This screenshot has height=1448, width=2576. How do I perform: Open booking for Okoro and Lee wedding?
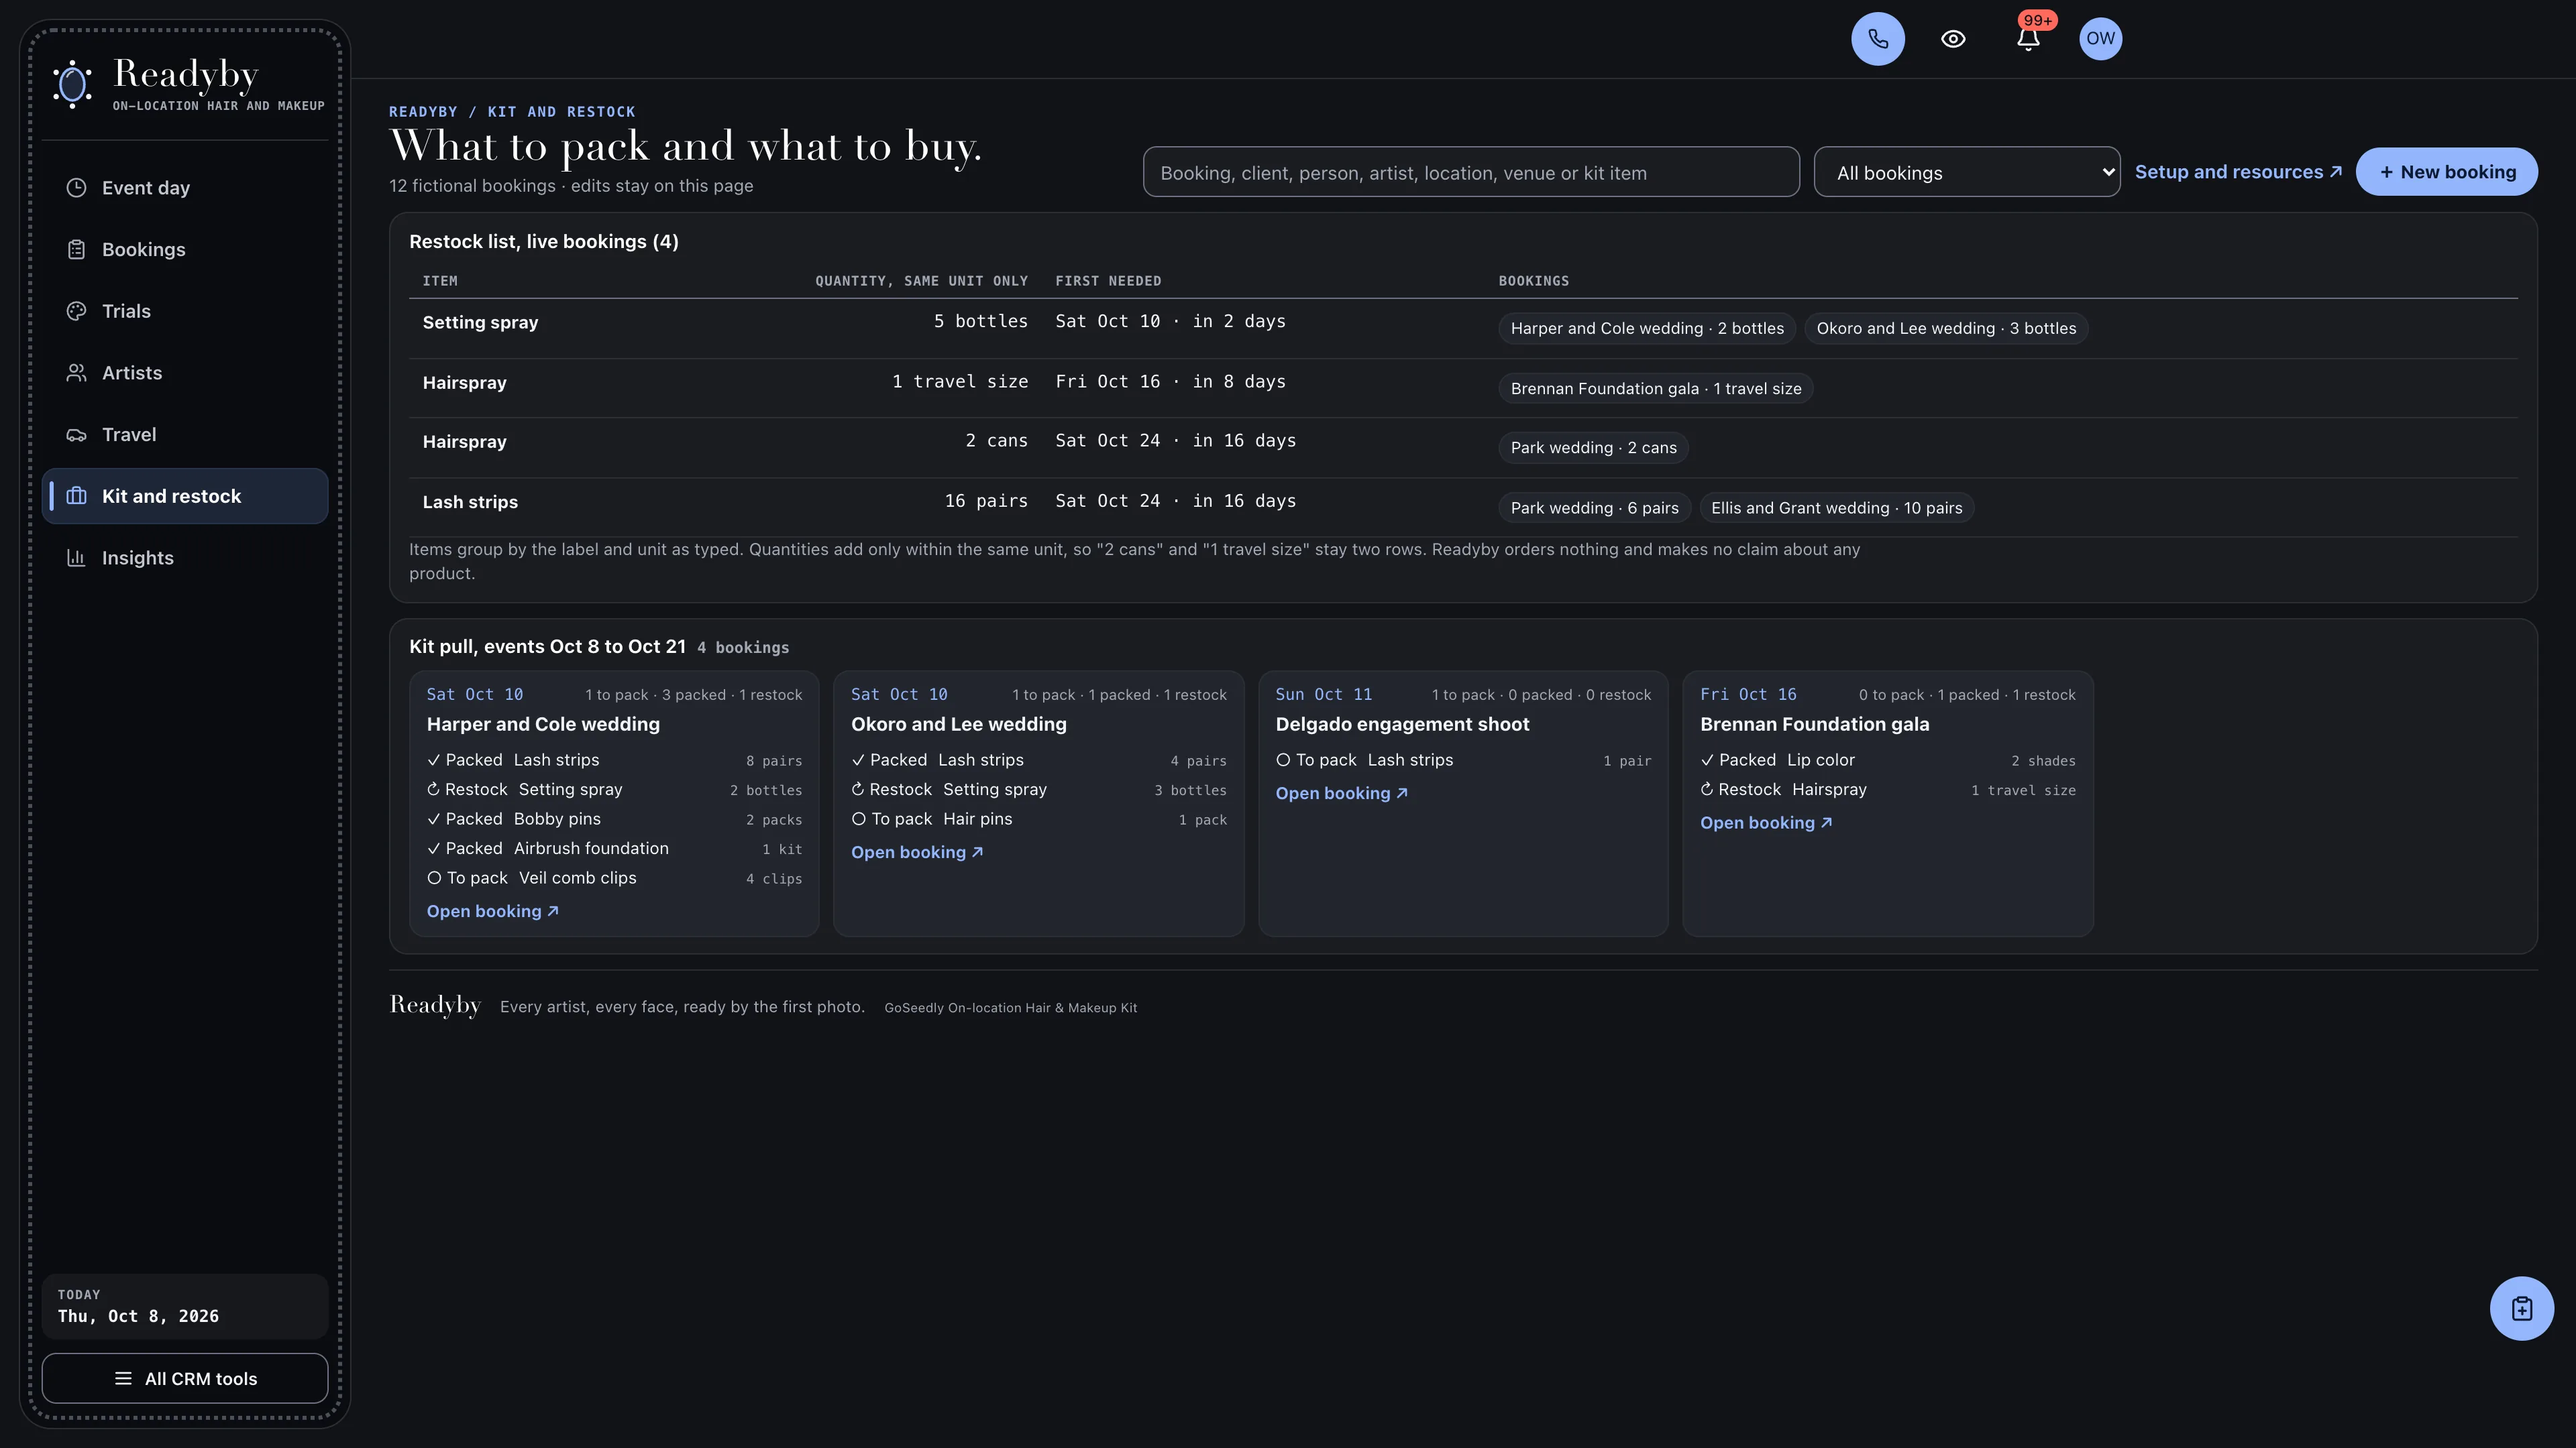(917, 853)
